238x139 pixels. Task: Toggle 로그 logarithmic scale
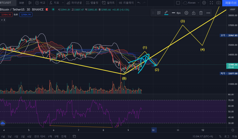click(227, 136)
